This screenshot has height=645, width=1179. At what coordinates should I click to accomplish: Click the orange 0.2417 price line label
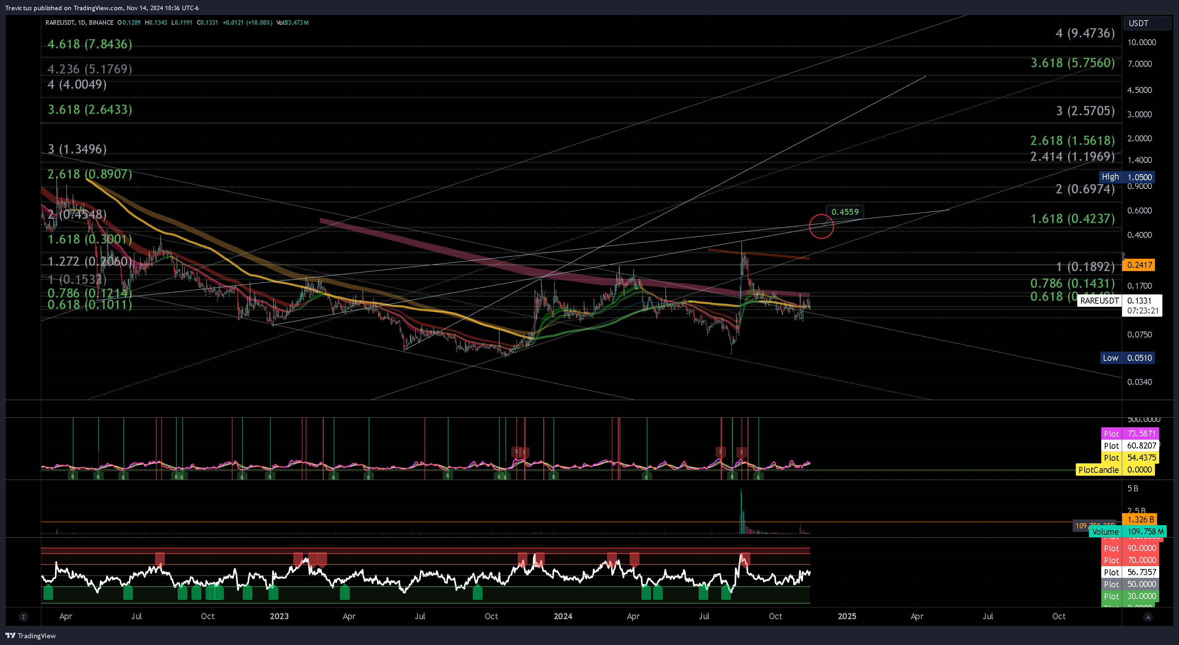click(1138, 265)
